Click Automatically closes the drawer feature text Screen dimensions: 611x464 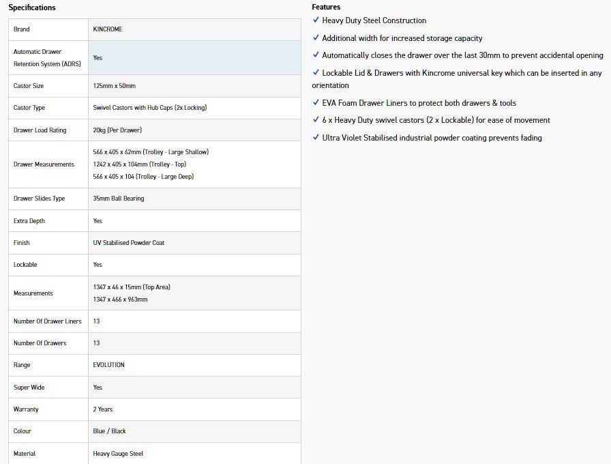click(462, 55)
